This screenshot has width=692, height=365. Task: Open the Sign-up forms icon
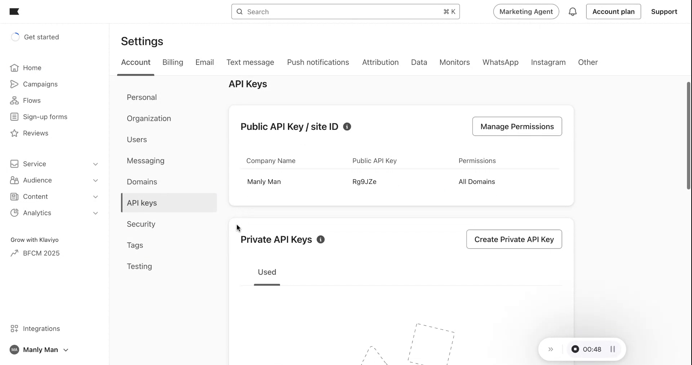click(14, 116)
